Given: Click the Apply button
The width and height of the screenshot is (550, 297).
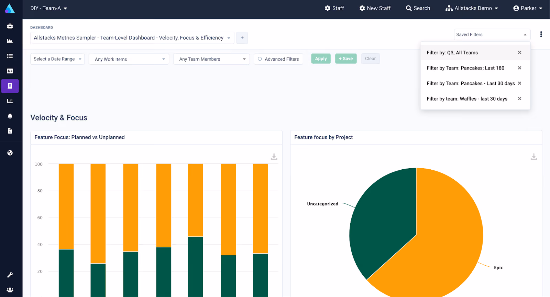Looking at the screenshot, I should pyautogui.click(x=321, y=59).
